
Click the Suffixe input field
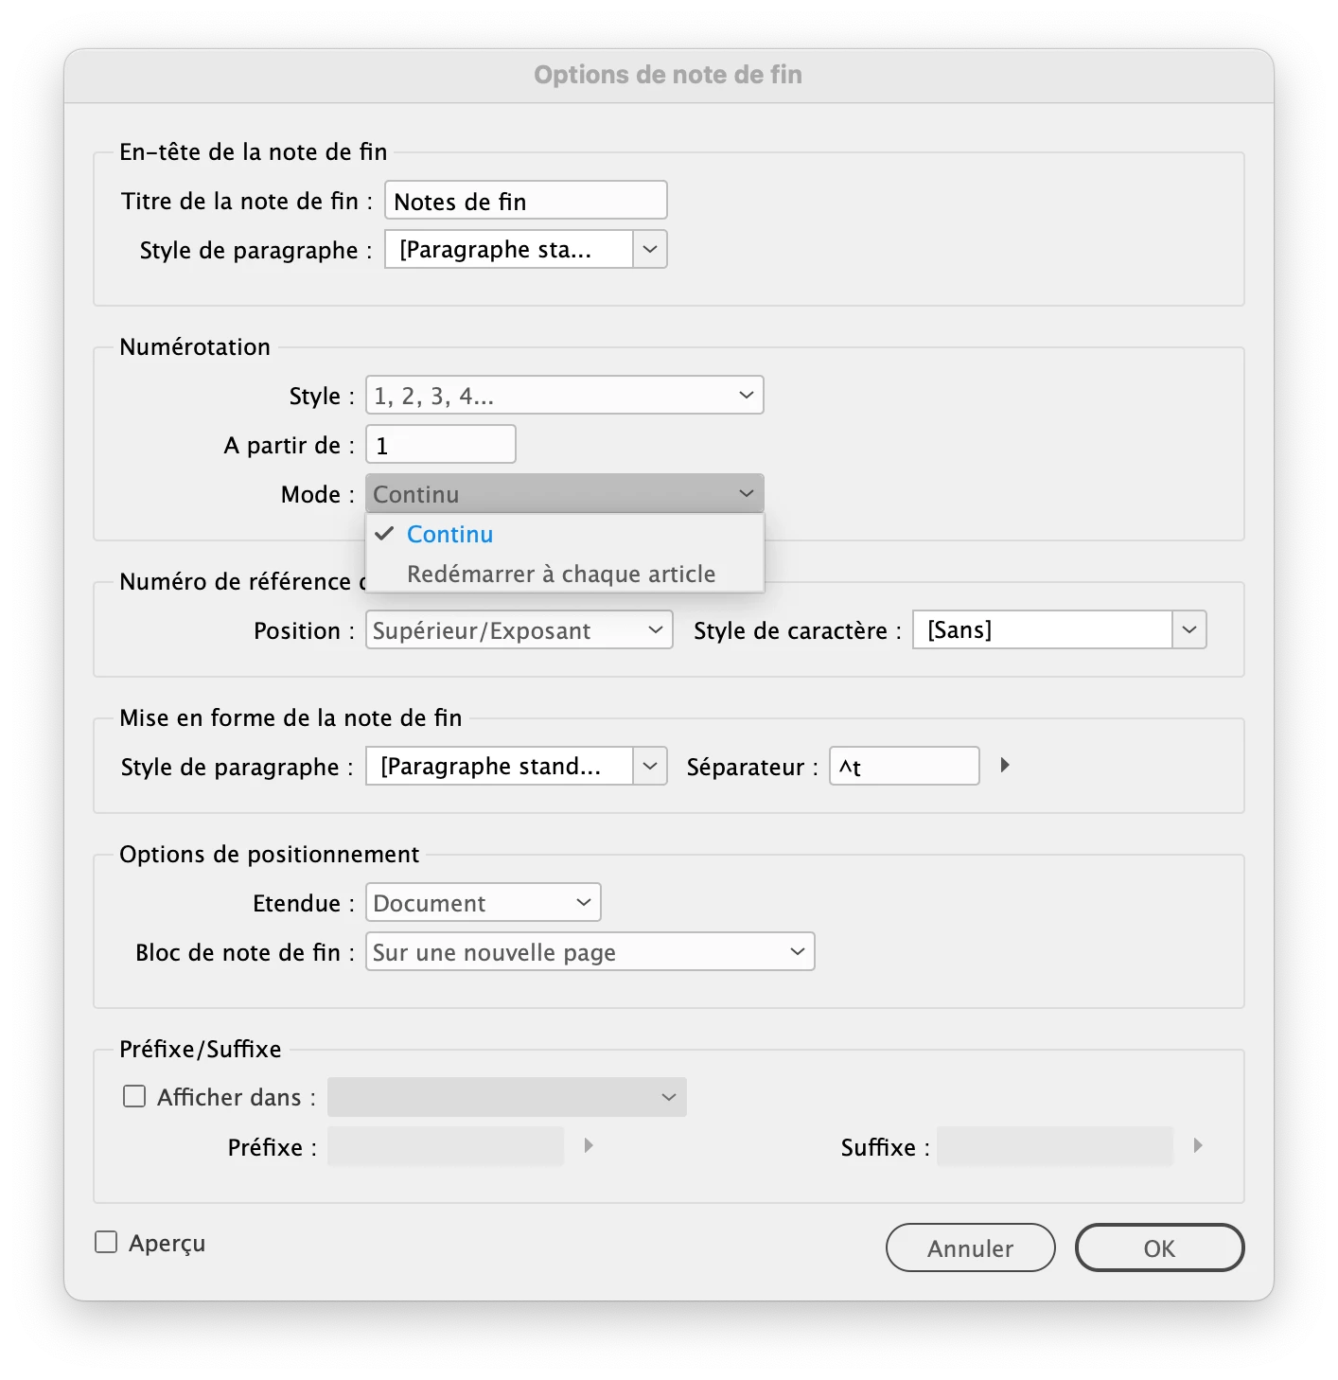click(1055, 1145)
